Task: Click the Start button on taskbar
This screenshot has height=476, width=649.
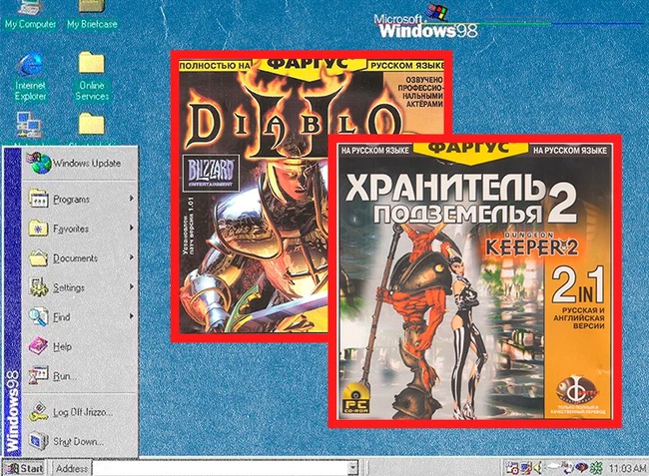Action: point(24,468)
